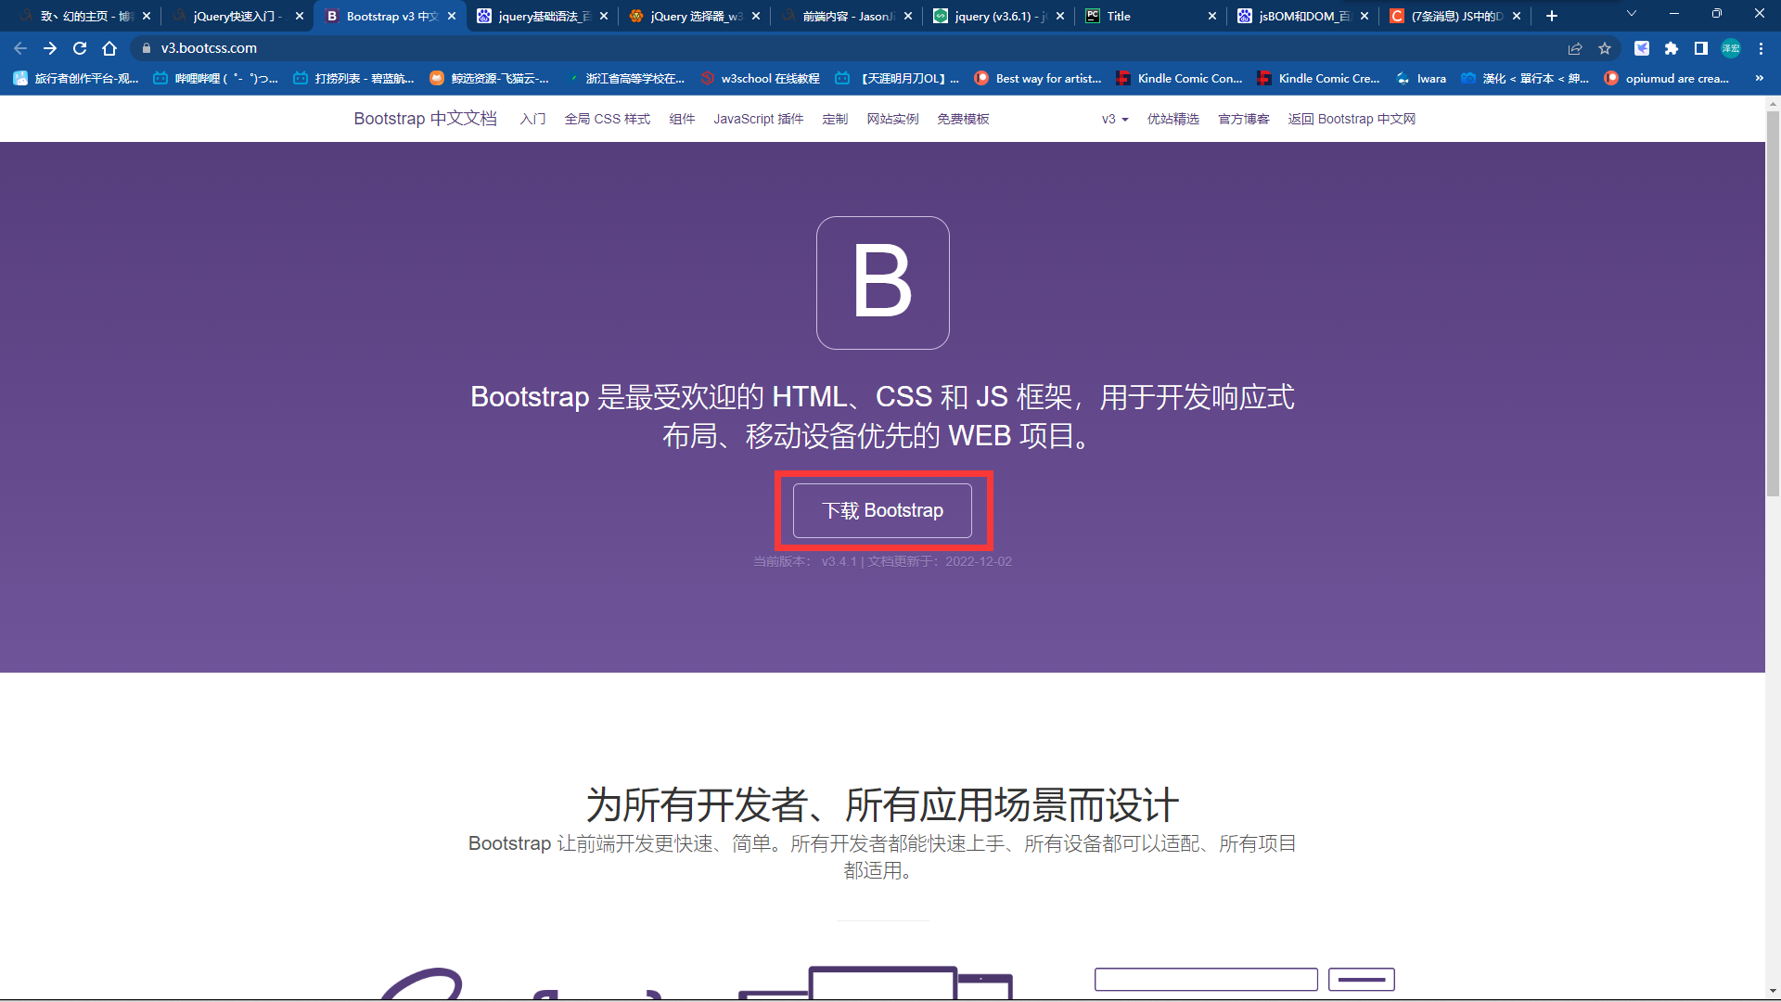Click the browser home icon
The image size is (1781, 1002).
pyautogui.click(x=109, y=48)
